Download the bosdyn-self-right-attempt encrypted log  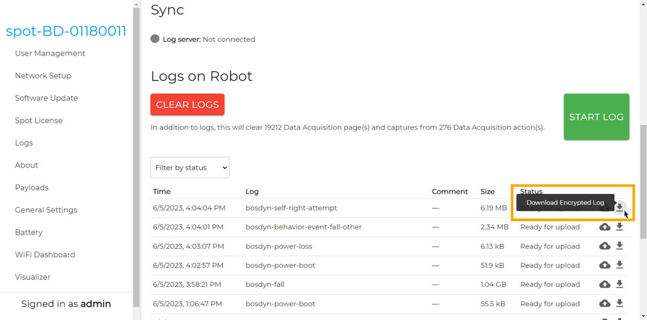click(619, 208)
